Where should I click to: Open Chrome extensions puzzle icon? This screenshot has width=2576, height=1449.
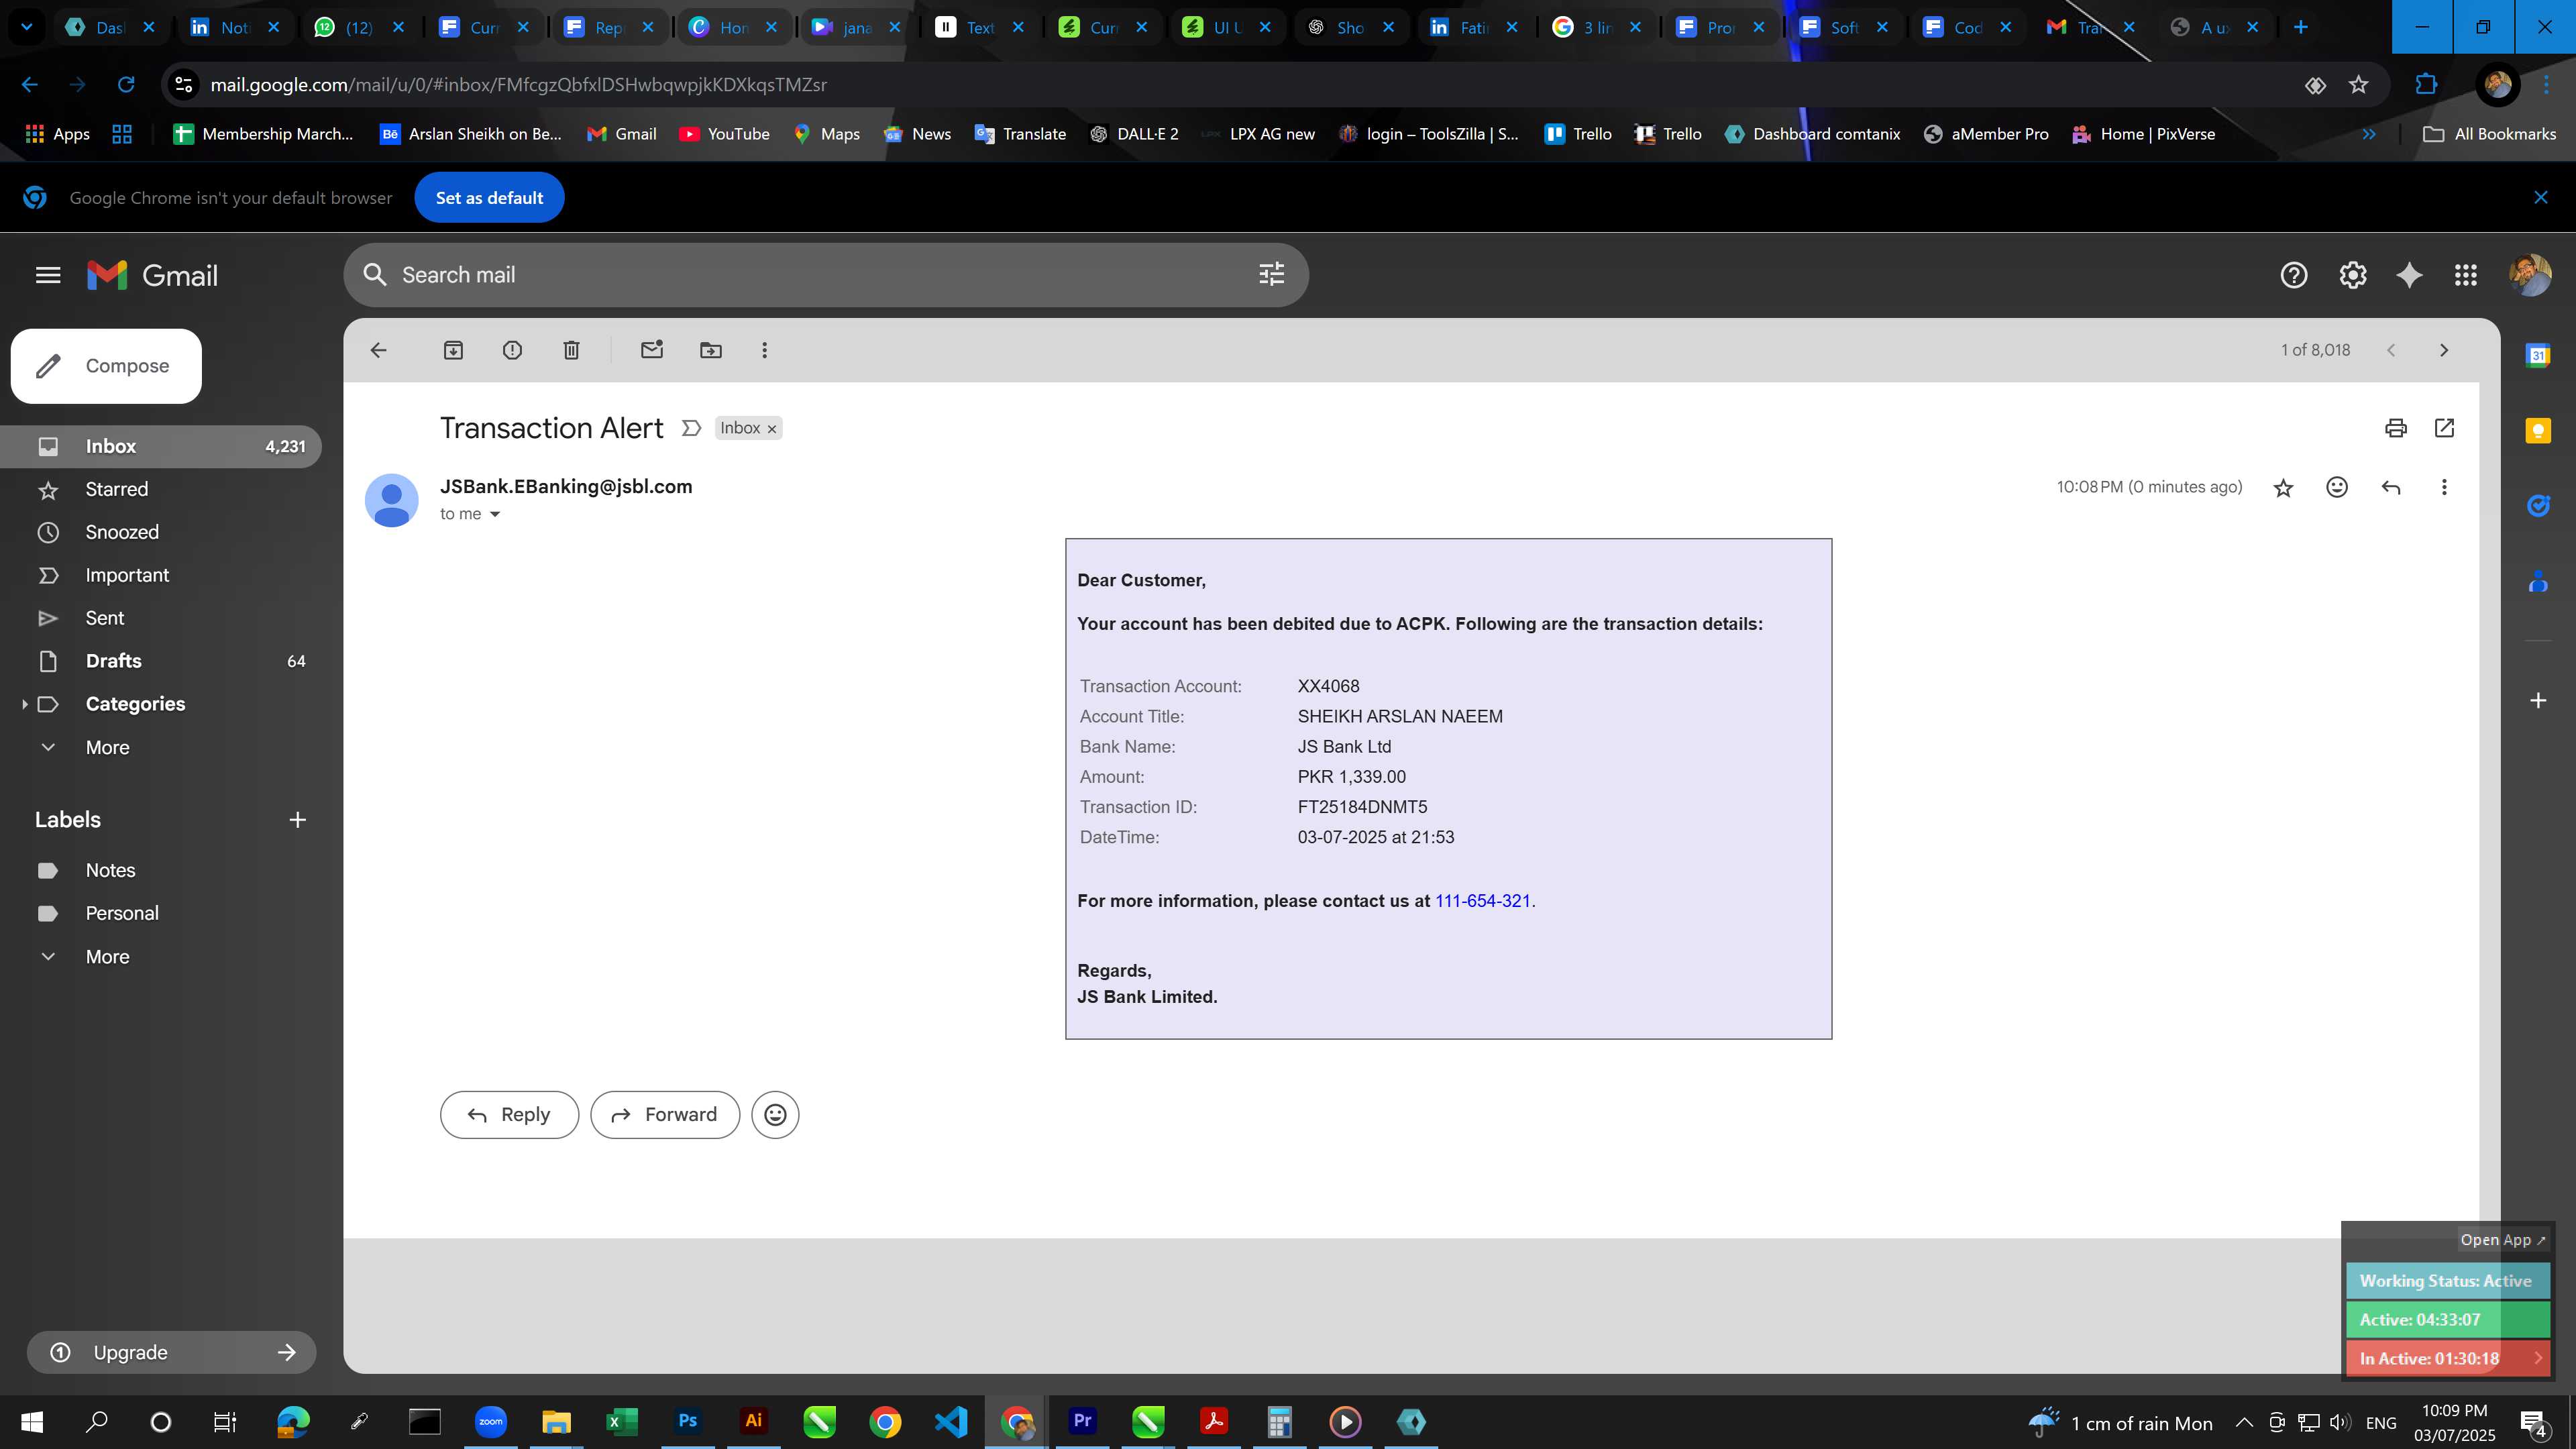coord(2427,85)
